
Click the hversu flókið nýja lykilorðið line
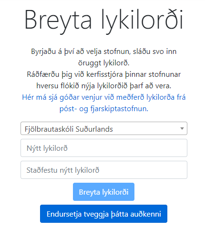pyautogui.click(x=103, y=86)
